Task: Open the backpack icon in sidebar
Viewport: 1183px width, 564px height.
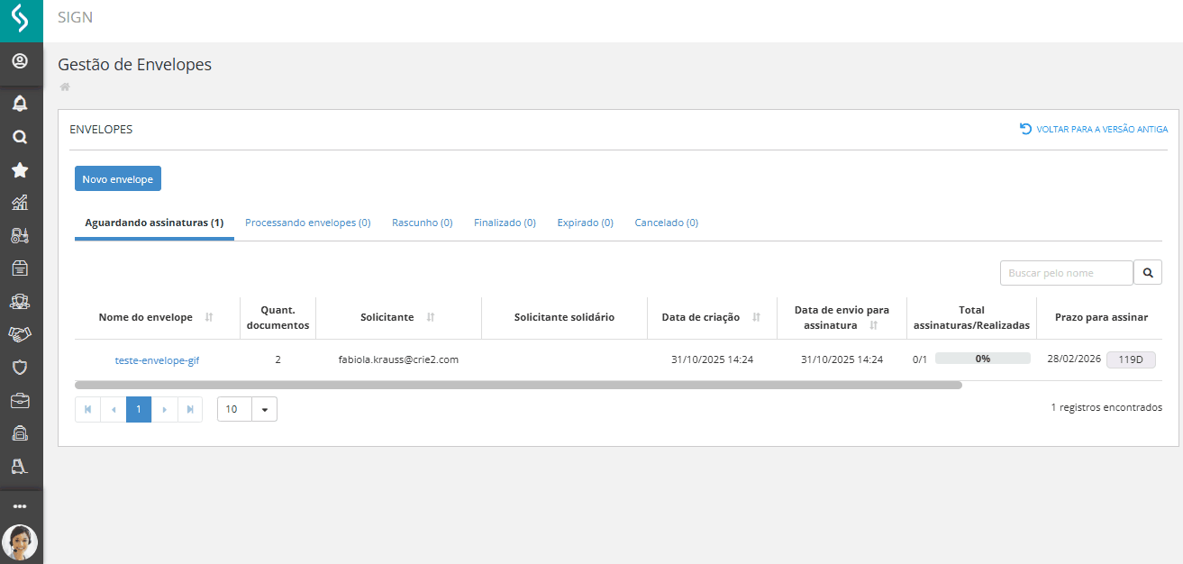Action: coord(20,433)
